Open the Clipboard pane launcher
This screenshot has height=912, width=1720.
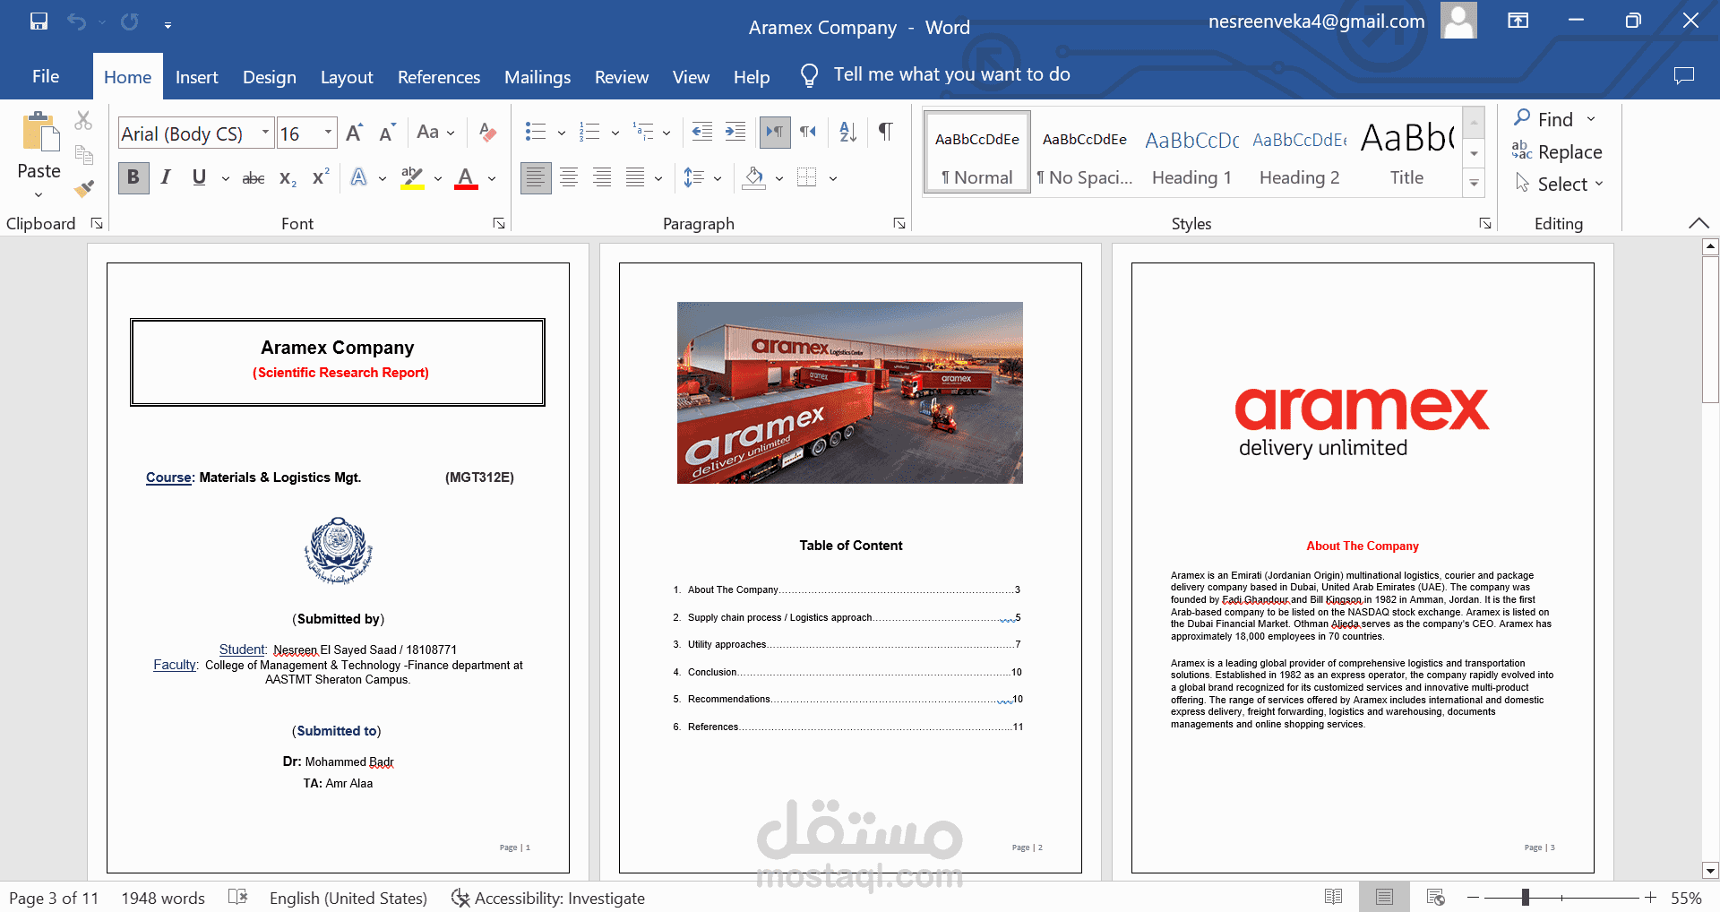(97, 223)
